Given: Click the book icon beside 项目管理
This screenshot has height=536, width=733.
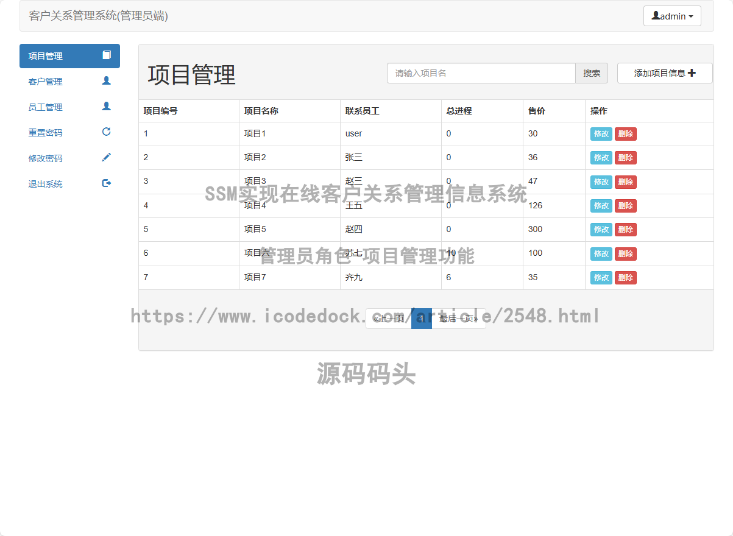Looking at the screenshot, I should [107, 55].
